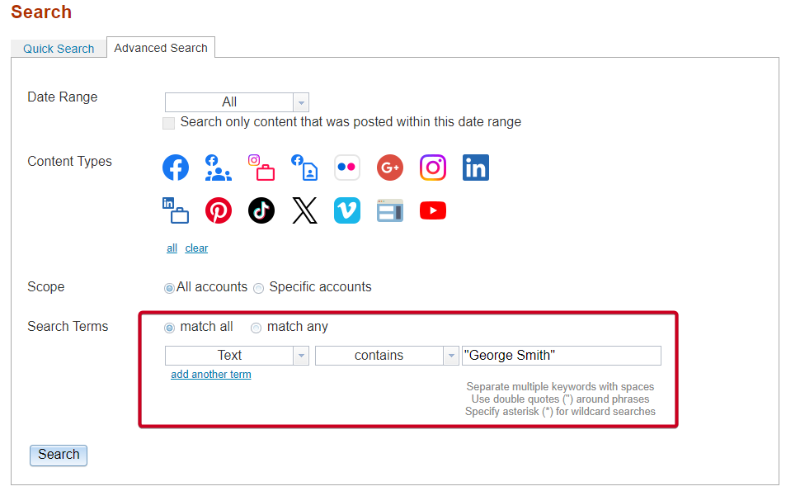Open the contains operator dropdown
Image resolution: width=786 pixels, height=491 pixels.
tap(387, 356)
